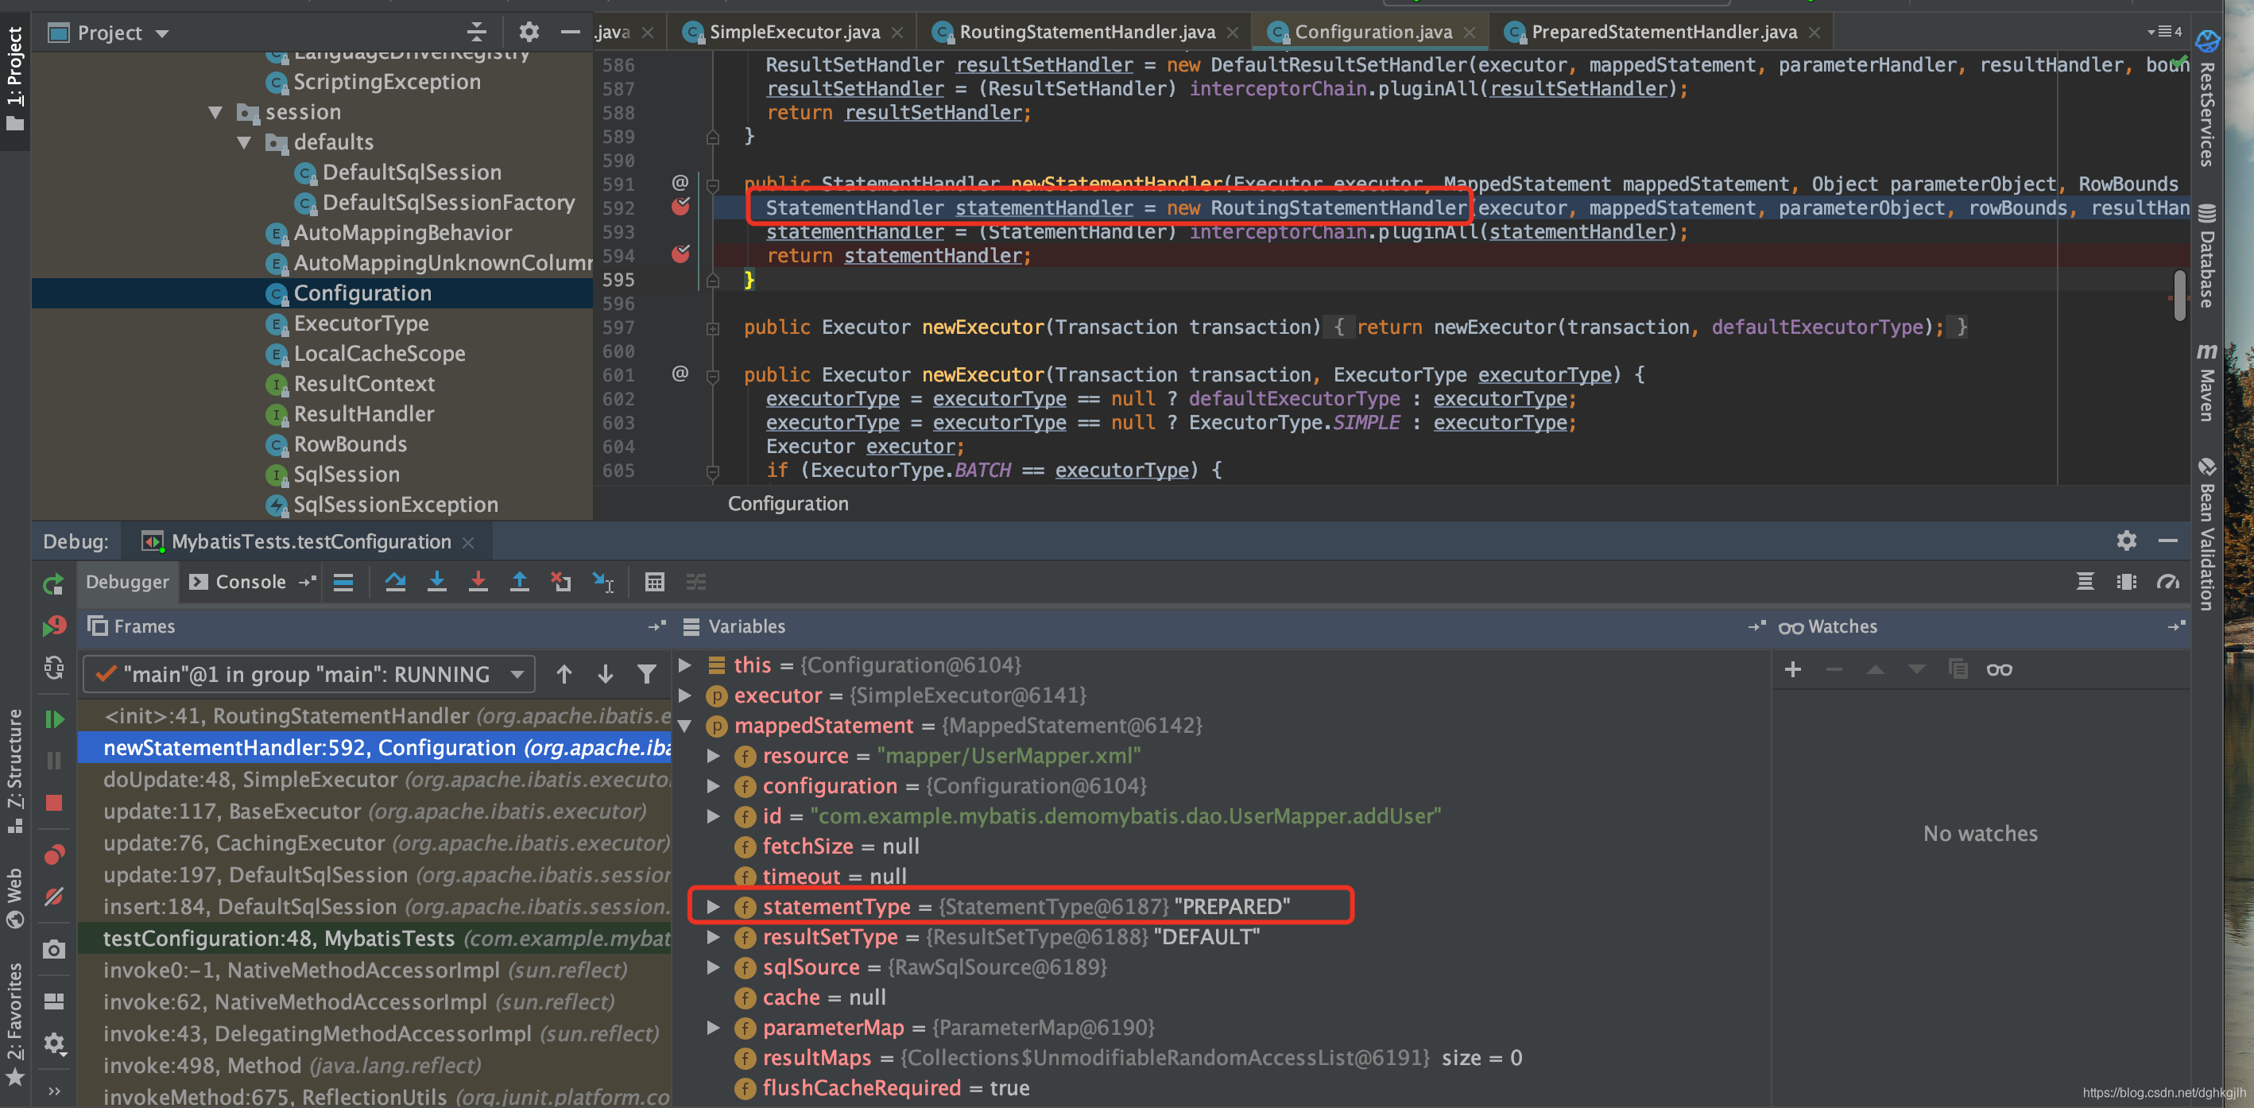Screen dimensions: 2254x1108
Task: Click the Show Execution Point icon
Action: [x=343, y=582]
